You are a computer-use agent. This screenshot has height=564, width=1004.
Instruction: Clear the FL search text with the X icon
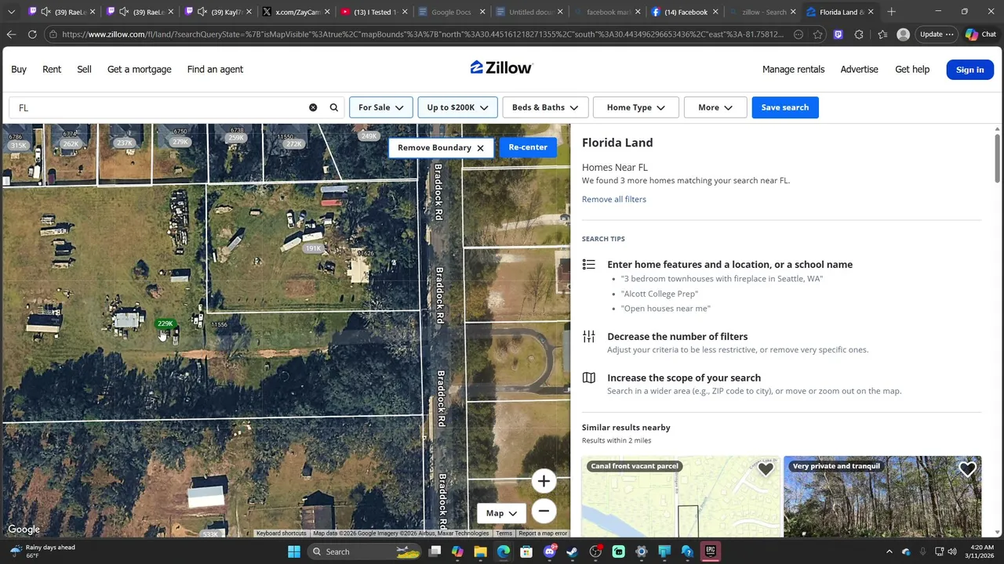pyautogui.click(x=313, y=107)
